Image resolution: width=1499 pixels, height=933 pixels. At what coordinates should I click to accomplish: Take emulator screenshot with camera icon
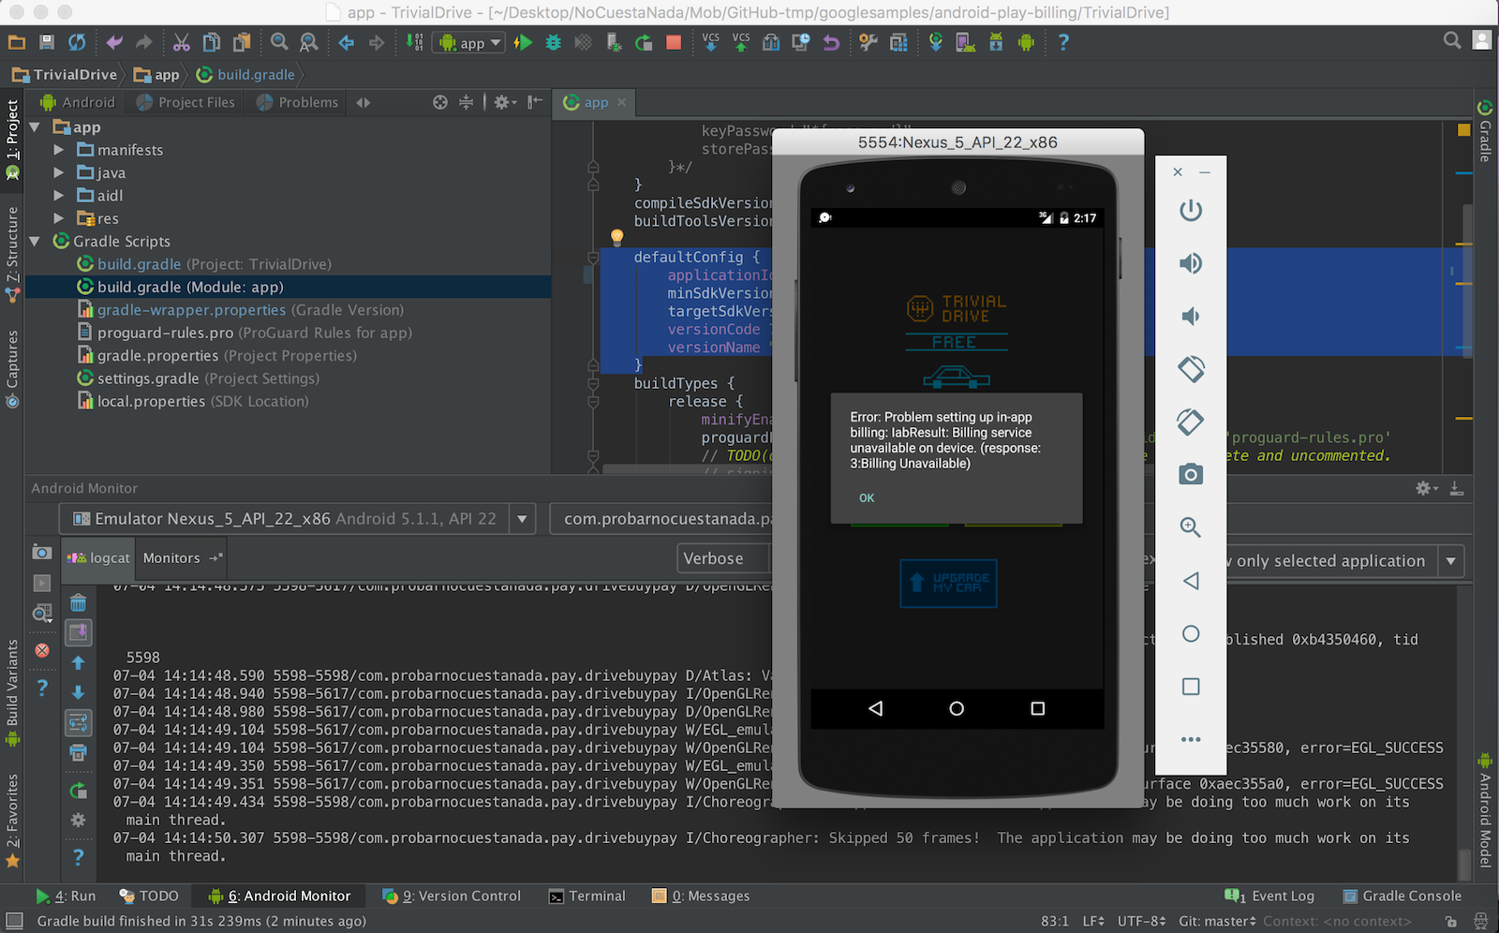point(1191,474)
